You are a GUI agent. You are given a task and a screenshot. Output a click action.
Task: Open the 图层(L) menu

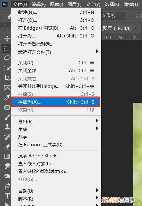pos(74,5)
